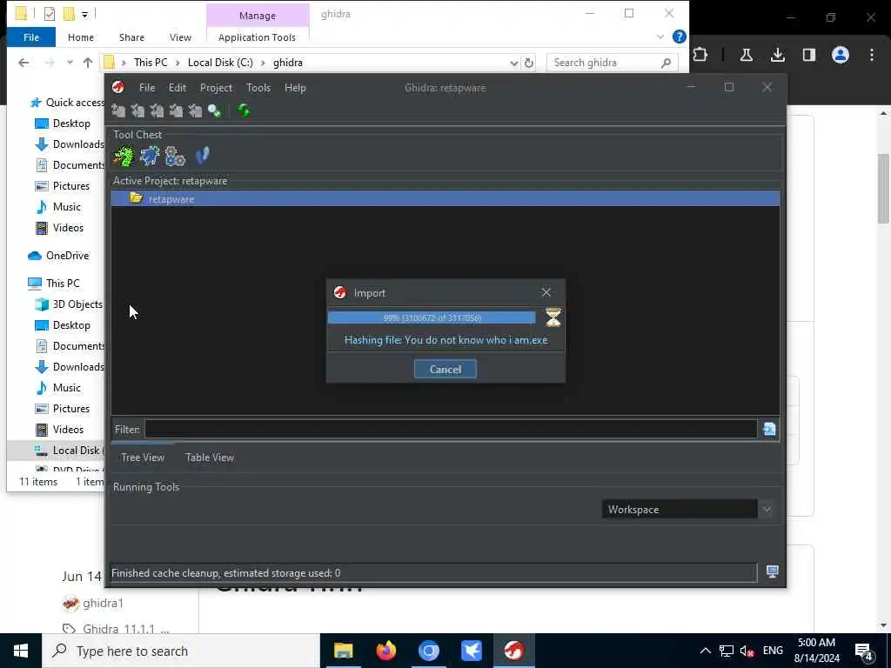This screenshot has width=891, height=668.
Task: Click Local Disk (C:) in the address path
Action: (220, 63)
